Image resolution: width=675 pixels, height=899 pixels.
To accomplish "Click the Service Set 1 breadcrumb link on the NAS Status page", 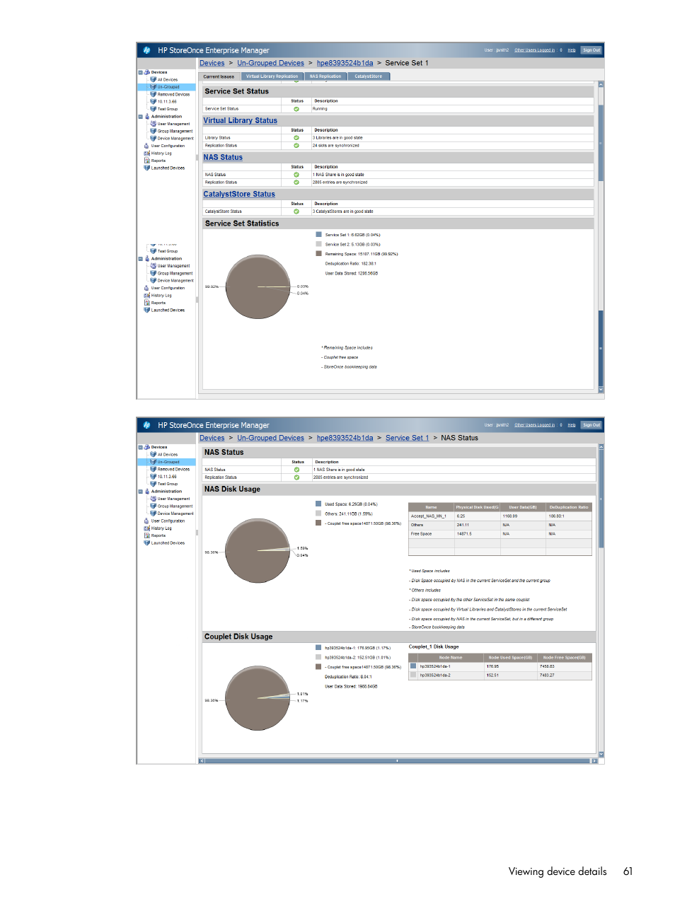I will pos(407,438).
